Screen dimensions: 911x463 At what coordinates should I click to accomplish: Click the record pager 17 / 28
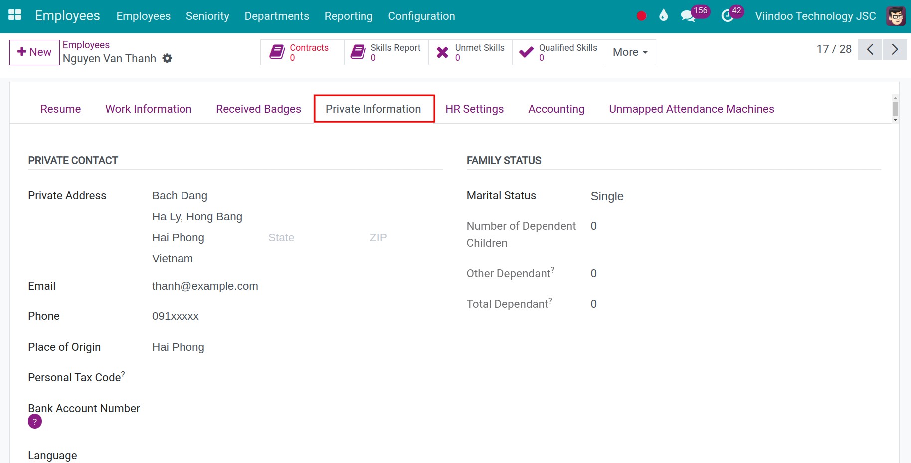(x=834, y=49)
